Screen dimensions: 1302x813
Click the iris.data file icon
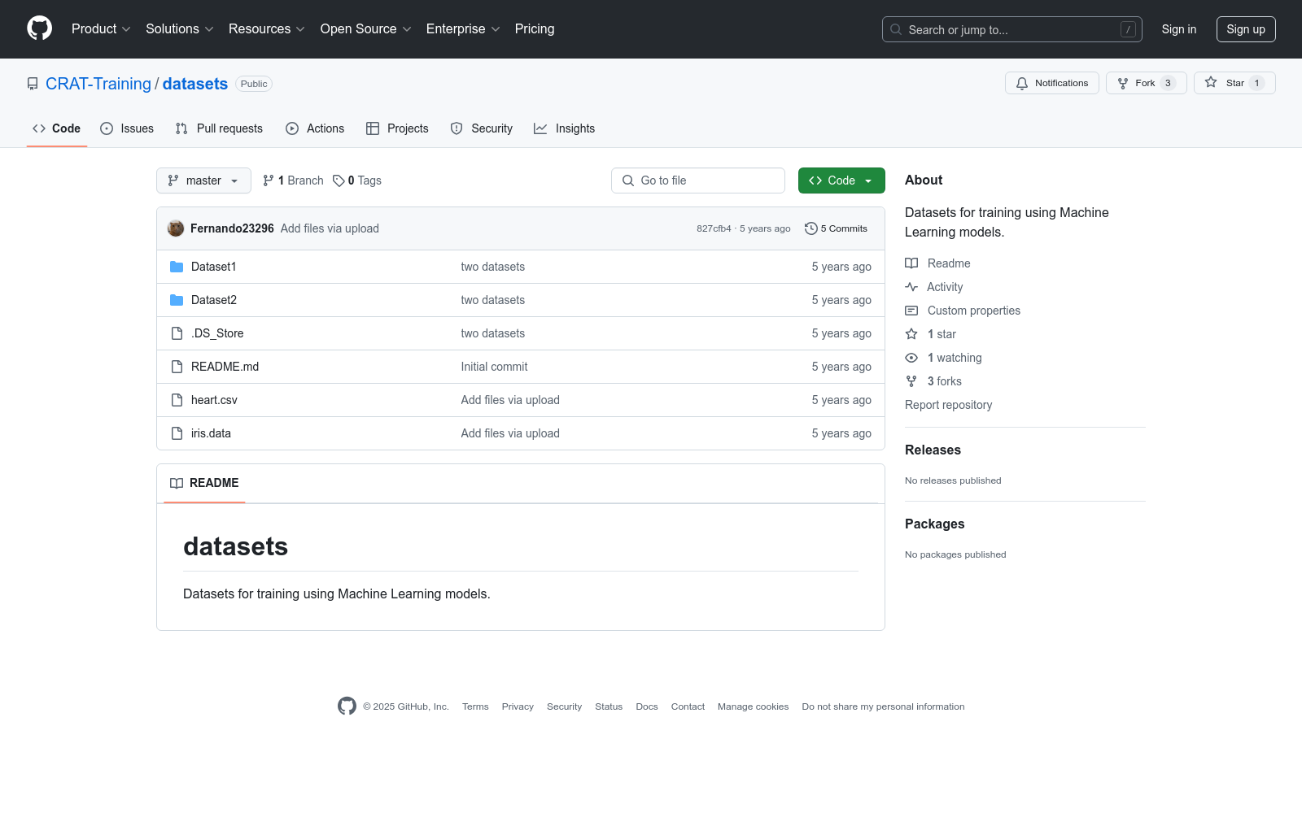(177, 433)
